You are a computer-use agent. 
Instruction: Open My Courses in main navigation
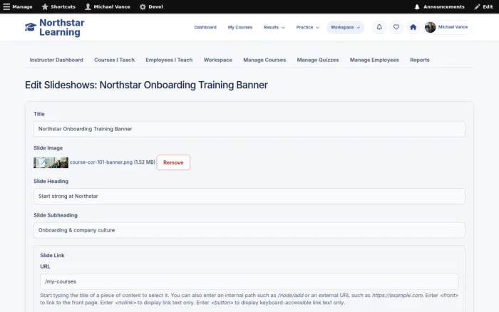pyautogui.click(x=240, y=27)
